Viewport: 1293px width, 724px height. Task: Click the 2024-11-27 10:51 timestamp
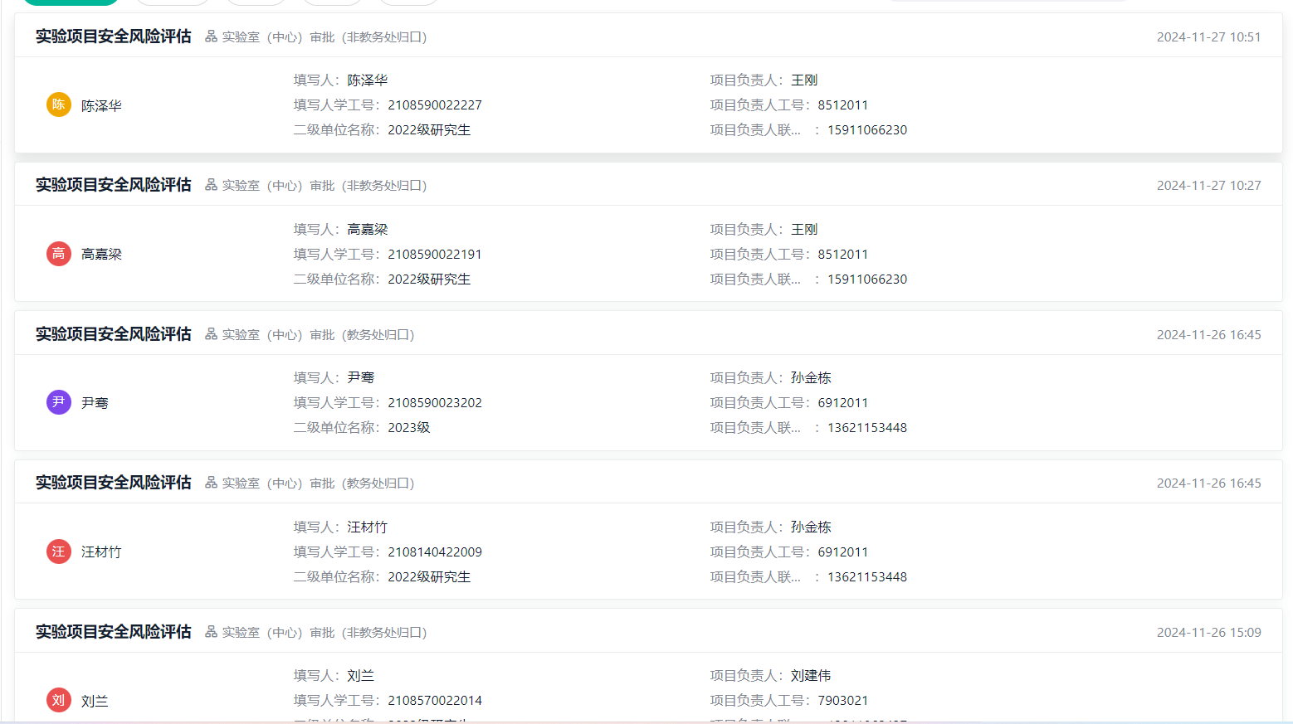pos(1208,37)
